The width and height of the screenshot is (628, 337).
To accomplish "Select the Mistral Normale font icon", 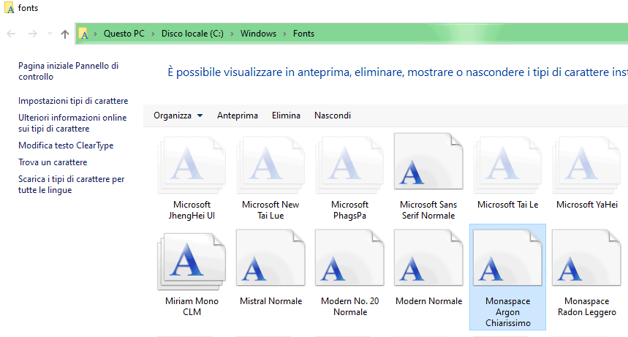I will 271,258.
